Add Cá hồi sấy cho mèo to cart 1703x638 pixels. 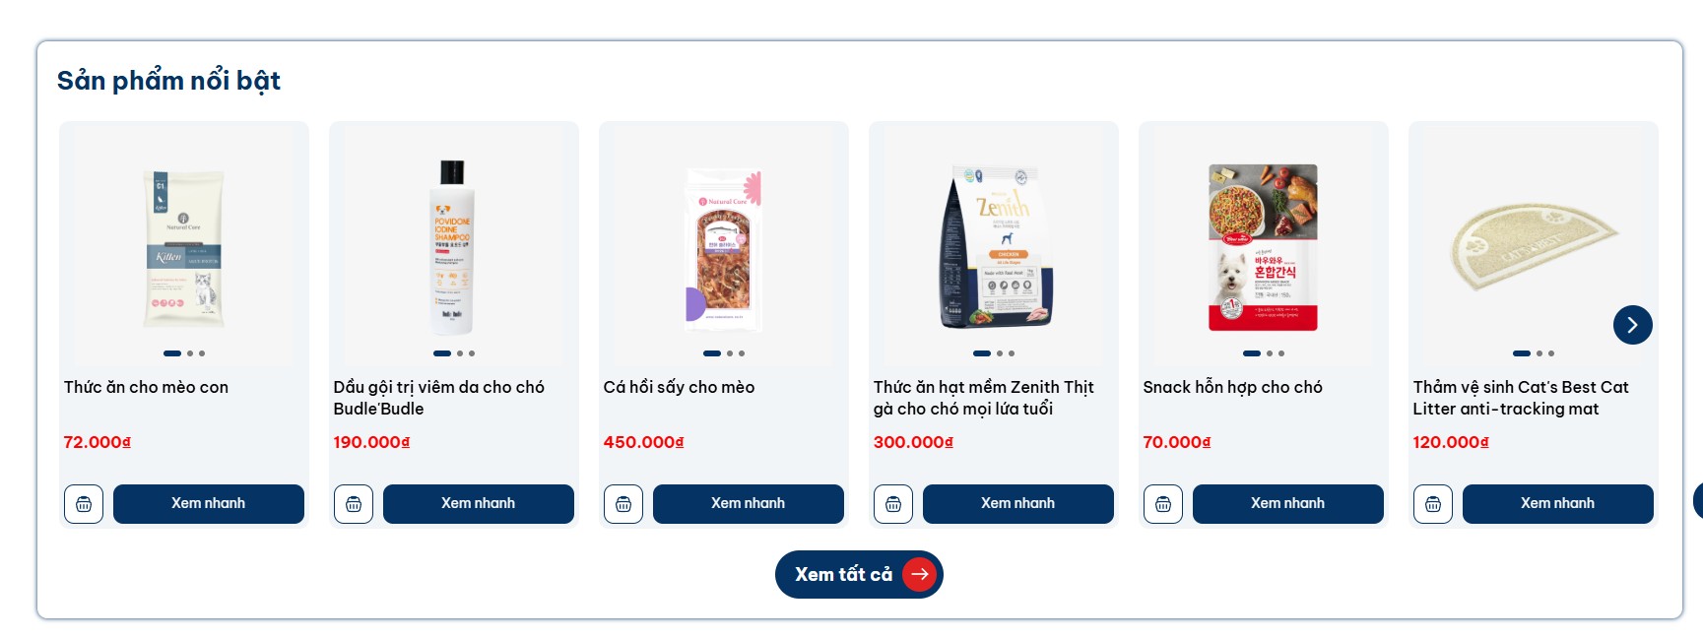tap(623, 504)
